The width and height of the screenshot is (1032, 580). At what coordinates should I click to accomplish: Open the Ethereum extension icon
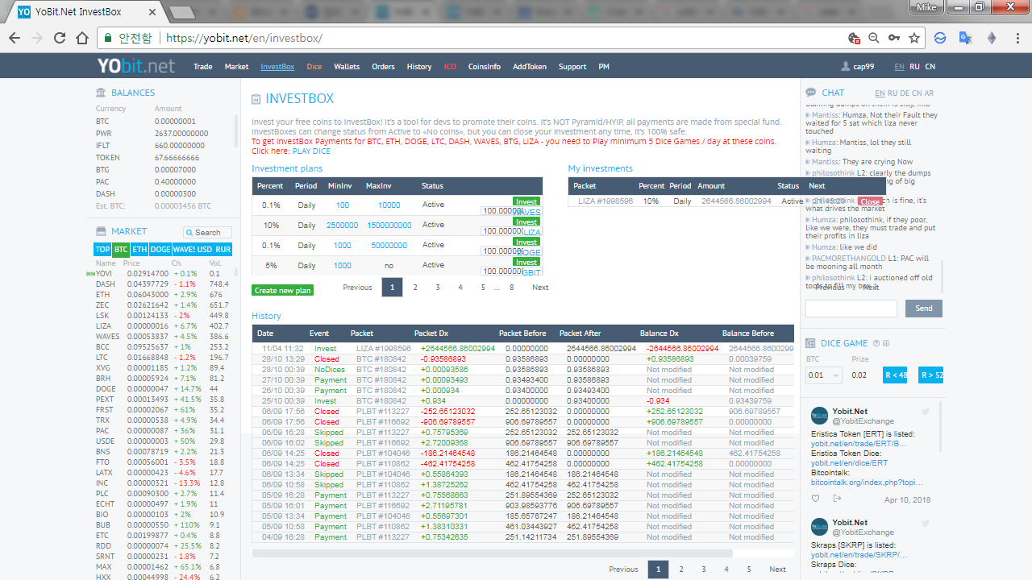click(x=991, y=38)
